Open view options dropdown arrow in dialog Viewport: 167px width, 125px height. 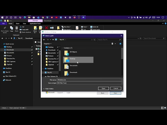tap(115, 44)
